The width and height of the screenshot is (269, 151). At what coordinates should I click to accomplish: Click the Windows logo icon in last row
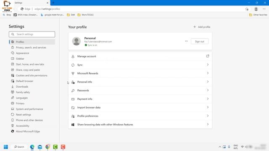coord(73,125)
